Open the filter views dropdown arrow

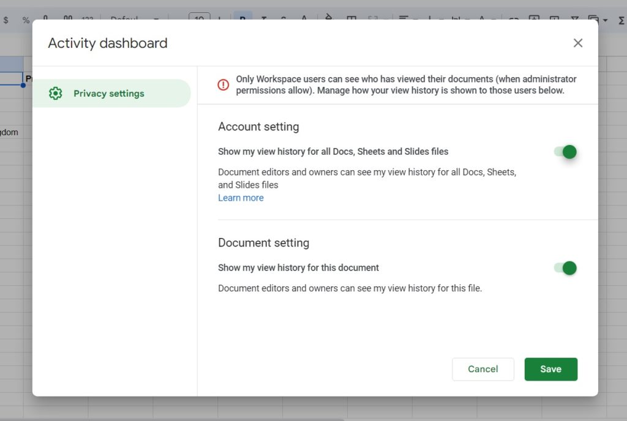pos(605,17)
